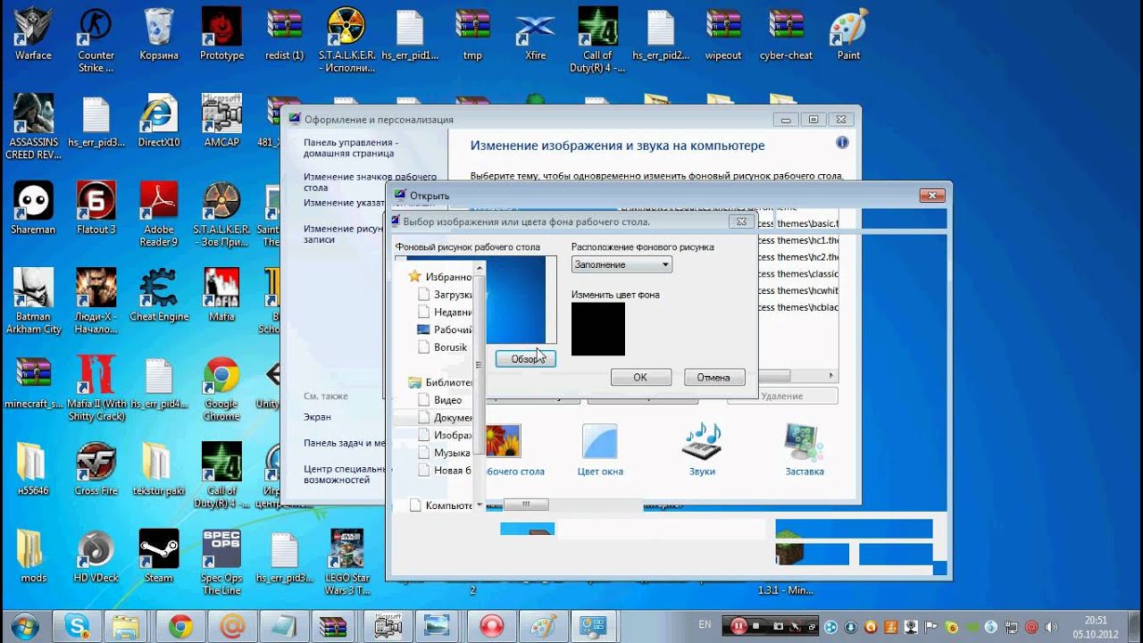1143x643 pixels.
Task: Open the Warface desktop shortcut
Action: tap(33, 34)
